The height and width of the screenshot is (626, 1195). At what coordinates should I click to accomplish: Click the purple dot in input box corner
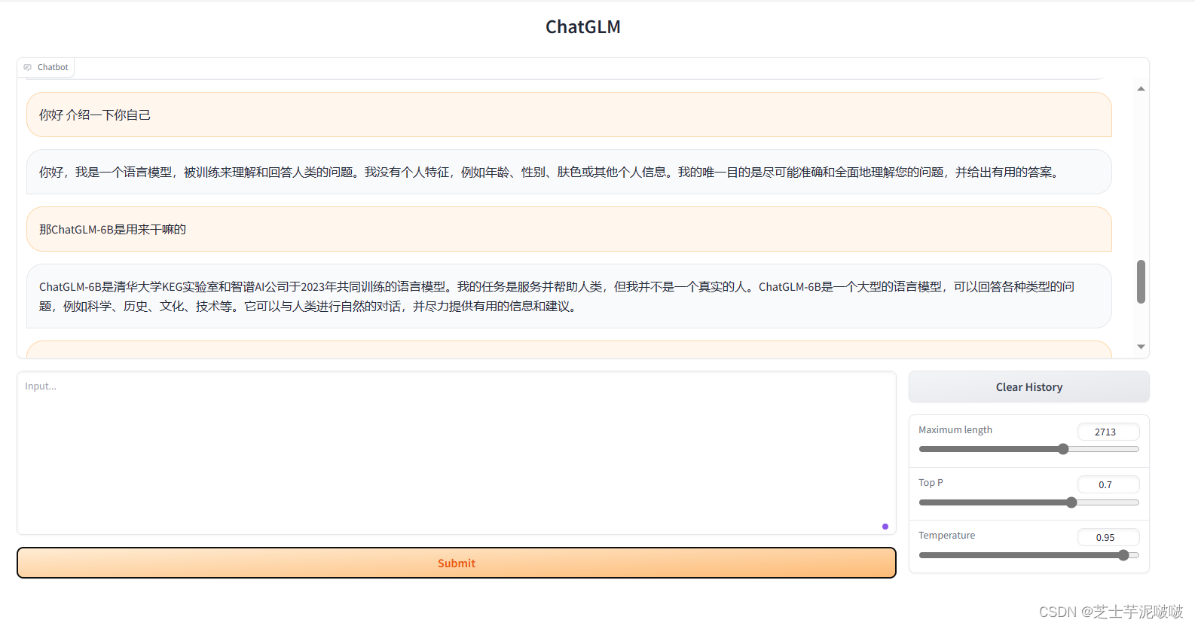coord(885,527)
